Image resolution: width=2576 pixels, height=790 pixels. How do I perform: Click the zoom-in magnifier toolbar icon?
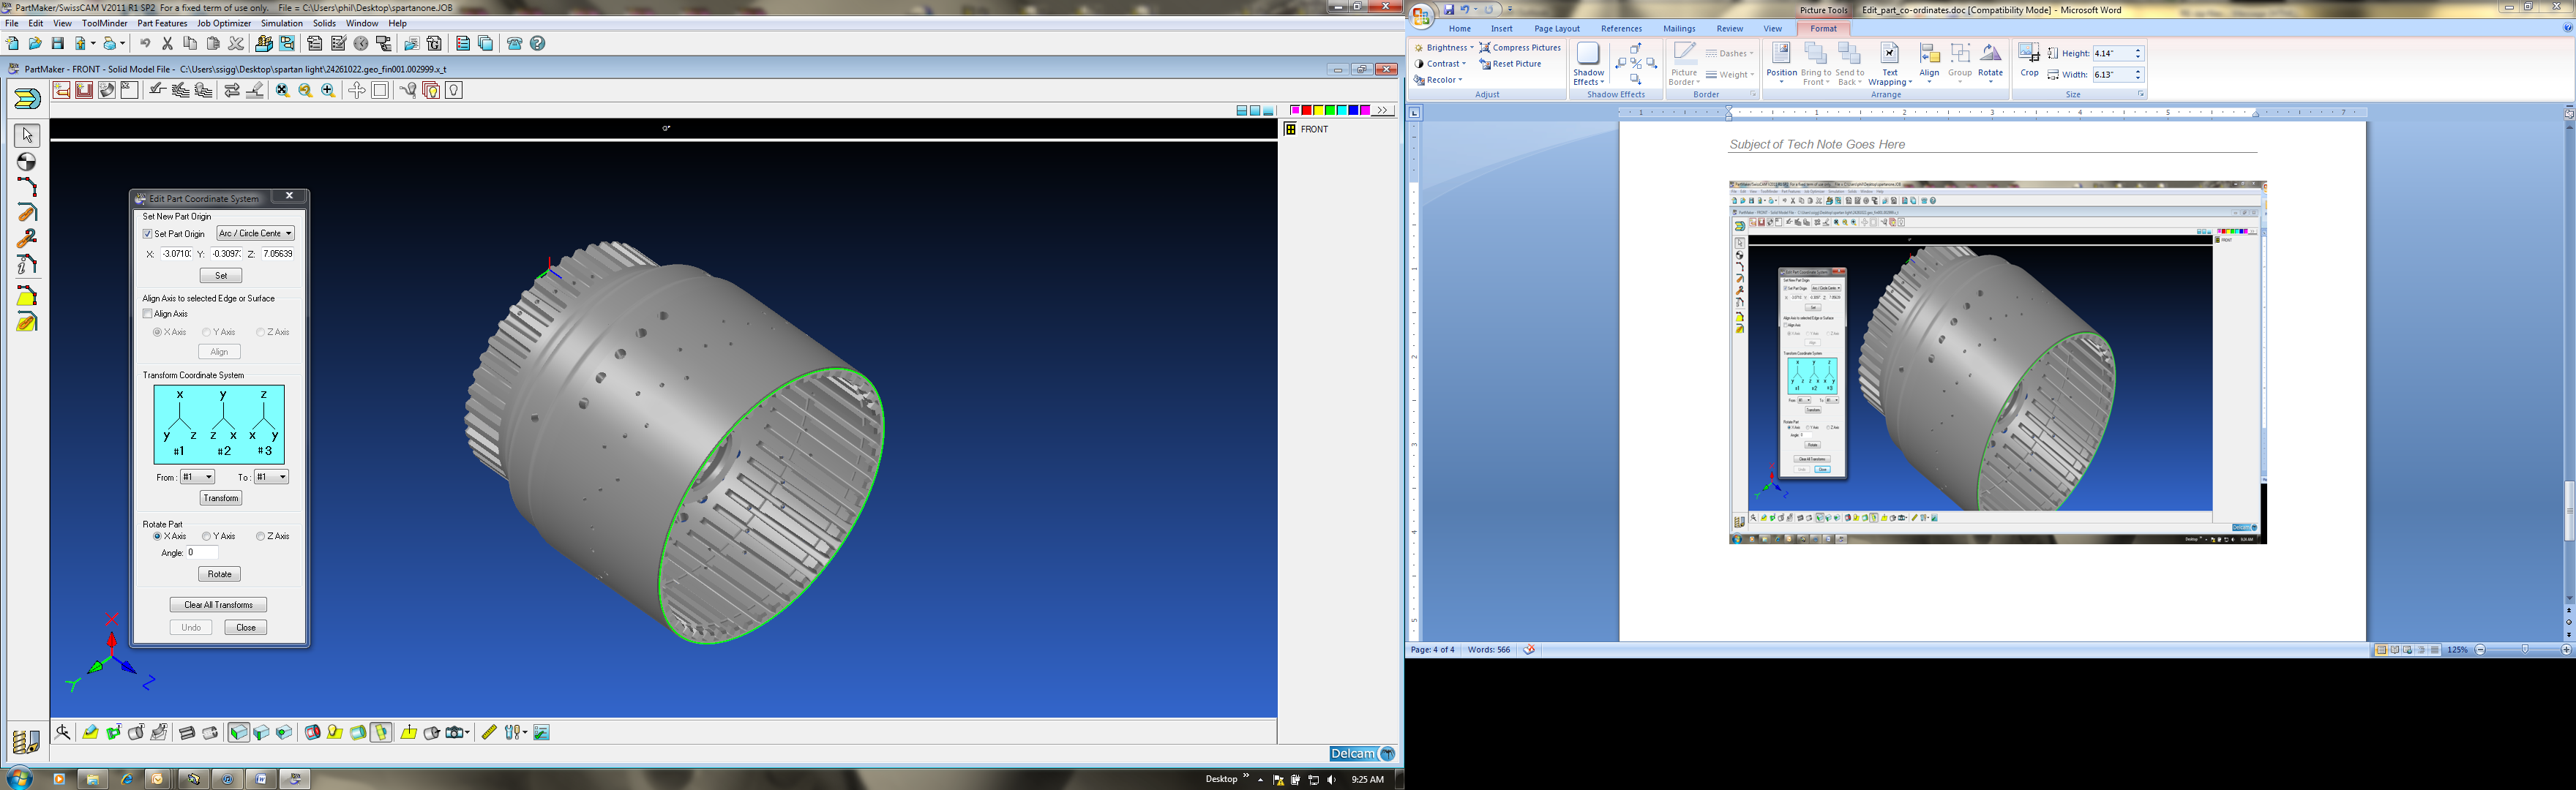(329, 90)
